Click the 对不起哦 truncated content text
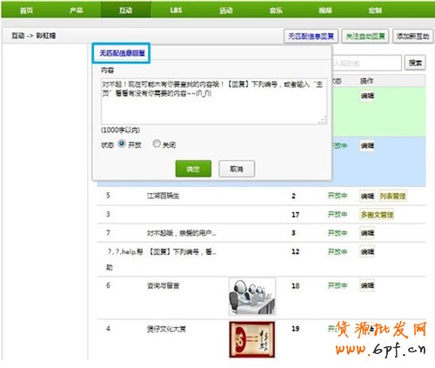 (182, 233)
